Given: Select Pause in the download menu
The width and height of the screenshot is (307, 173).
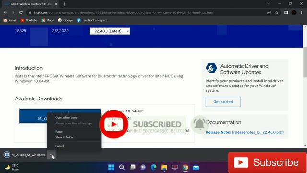Looking at the screenshot, I should (x=59, y=131).
